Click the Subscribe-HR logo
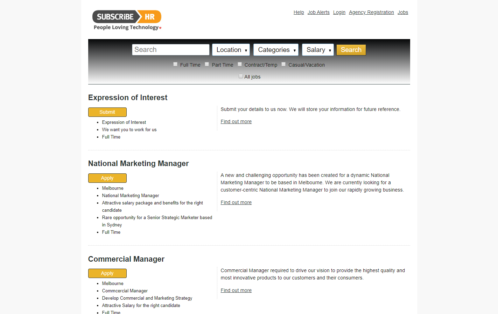 pos(126,19)
